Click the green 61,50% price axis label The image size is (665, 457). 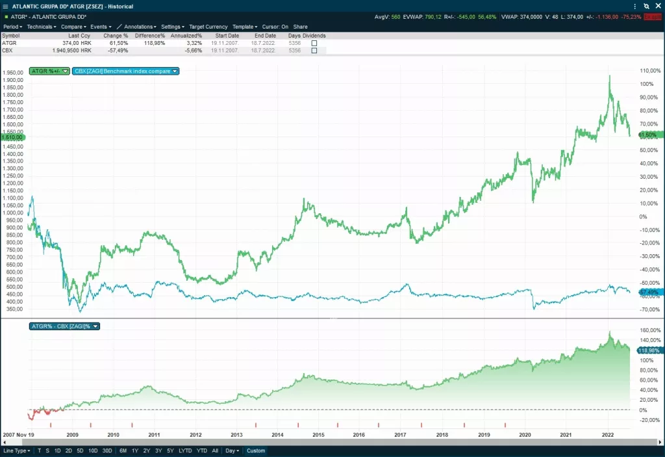tap(649, 135)
